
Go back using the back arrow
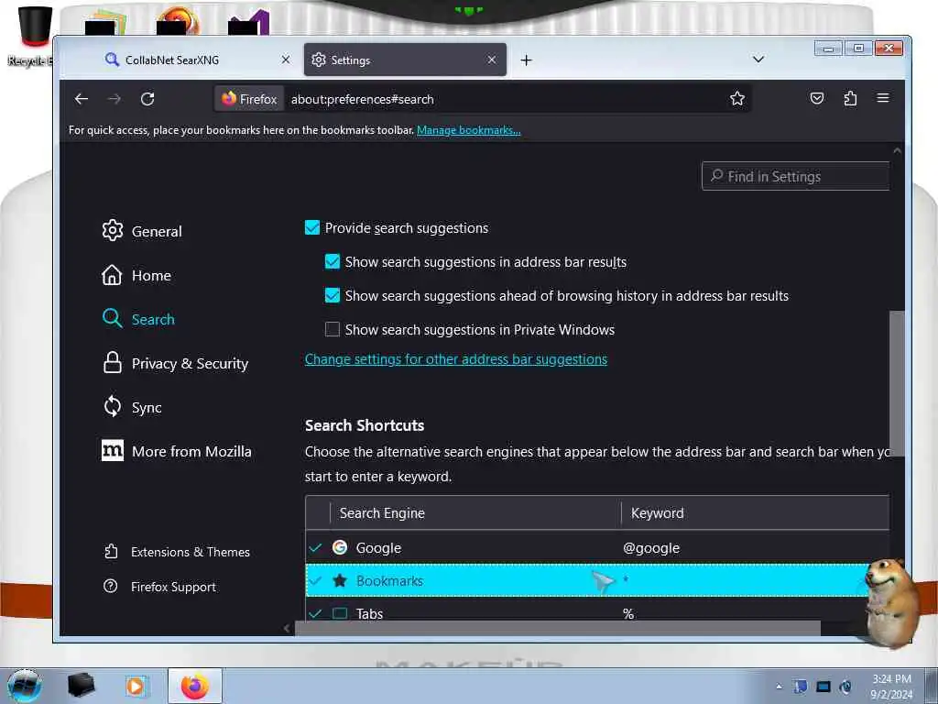[x=82, y=99]
